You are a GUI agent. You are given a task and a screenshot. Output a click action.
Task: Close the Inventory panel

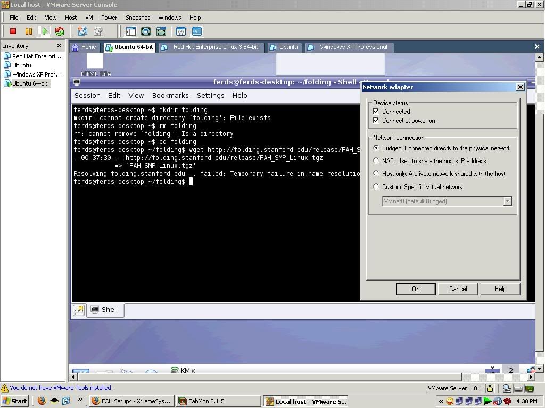(59, 46)
